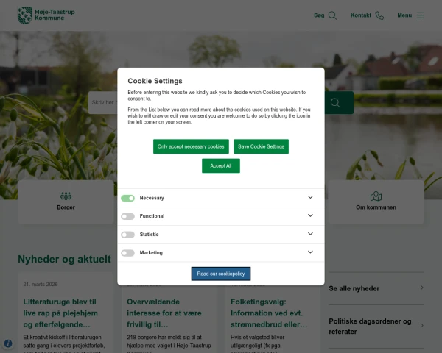This screenshot has width=442, height=353.
Task: Click Only accept necessary cookies
Action: click(191, 146)
